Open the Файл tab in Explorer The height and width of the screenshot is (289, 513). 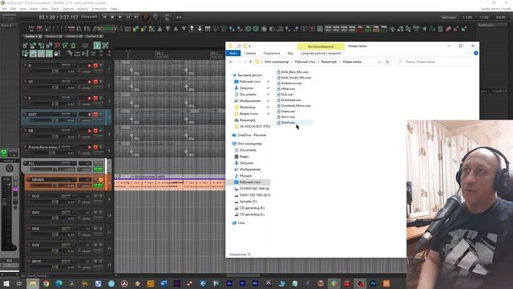point(233,54)
